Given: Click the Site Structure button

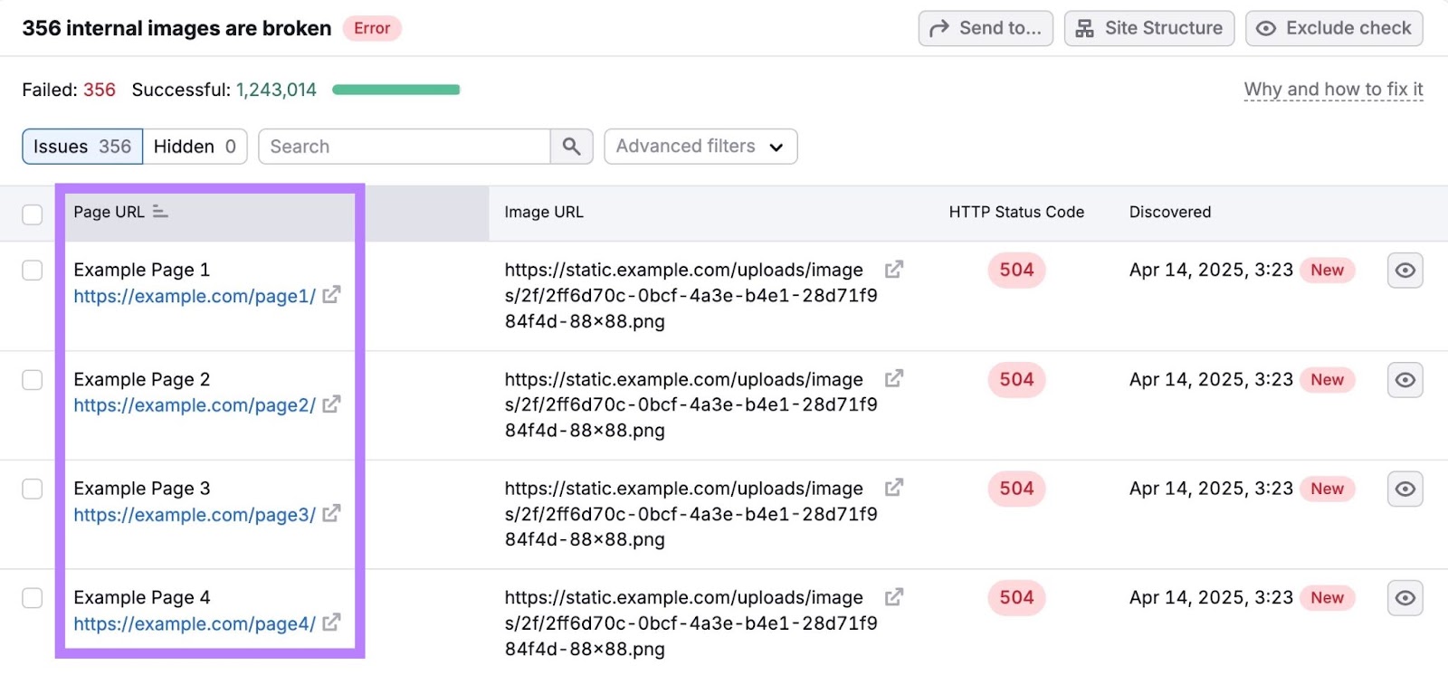Looking at the screenshot, I should (x=1148, y=28).
